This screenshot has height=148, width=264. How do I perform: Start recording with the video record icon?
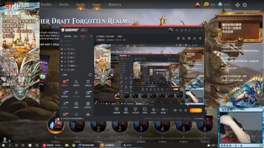(175, 110)
